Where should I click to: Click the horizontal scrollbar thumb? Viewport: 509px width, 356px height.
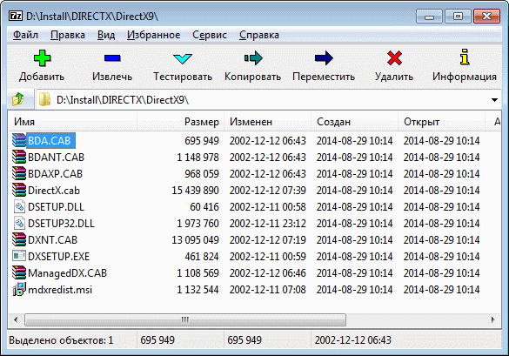(185, 319)
